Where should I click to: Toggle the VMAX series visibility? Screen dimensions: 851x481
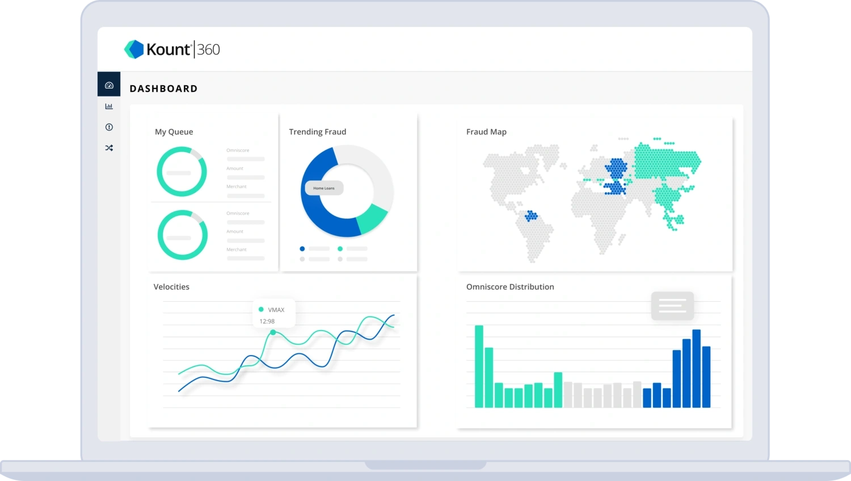[275, 310]
